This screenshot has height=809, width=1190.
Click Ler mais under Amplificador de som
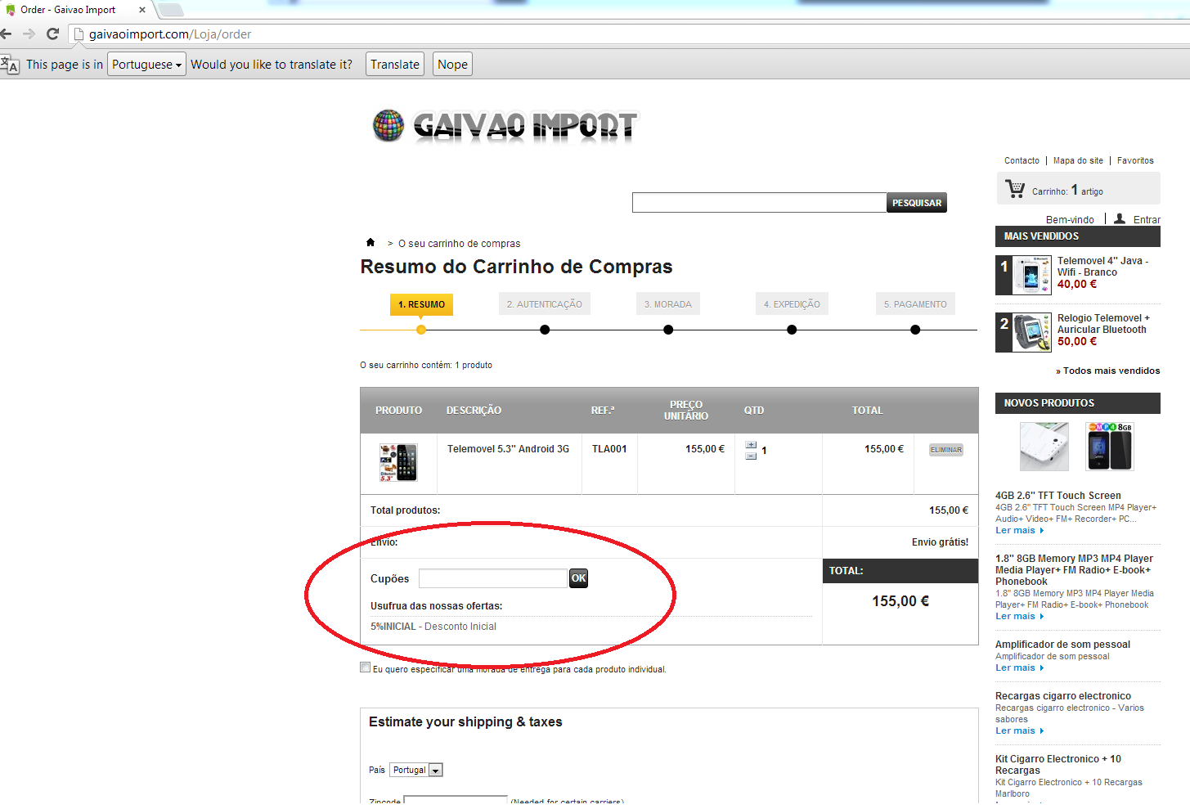coord(1019,667)
